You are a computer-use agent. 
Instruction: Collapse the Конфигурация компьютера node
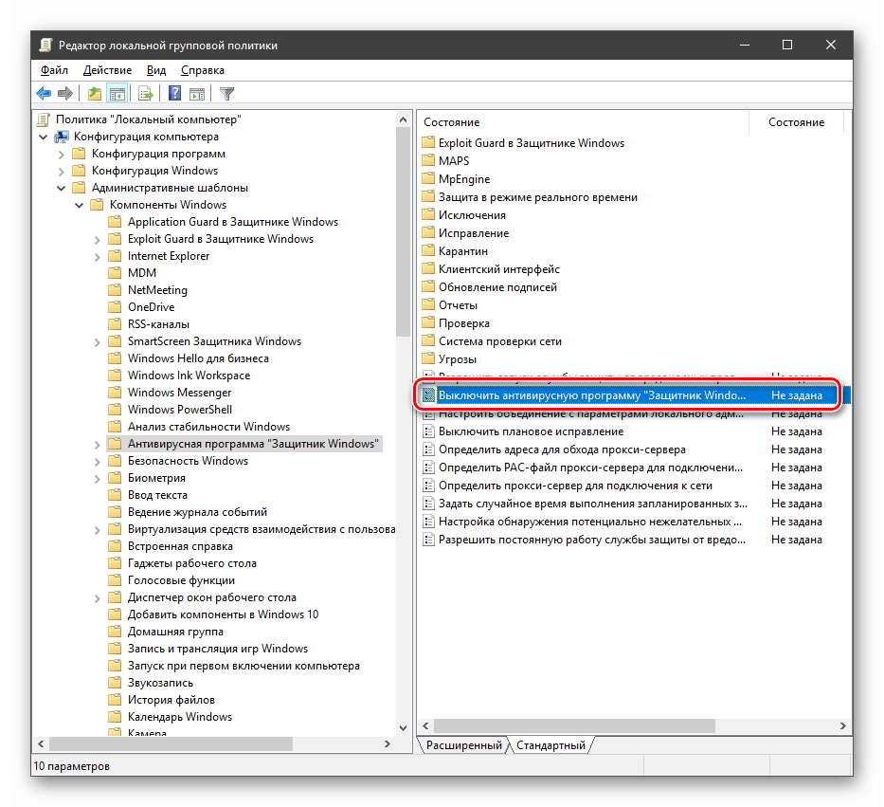pyautogui.click(x=44, y=138)
